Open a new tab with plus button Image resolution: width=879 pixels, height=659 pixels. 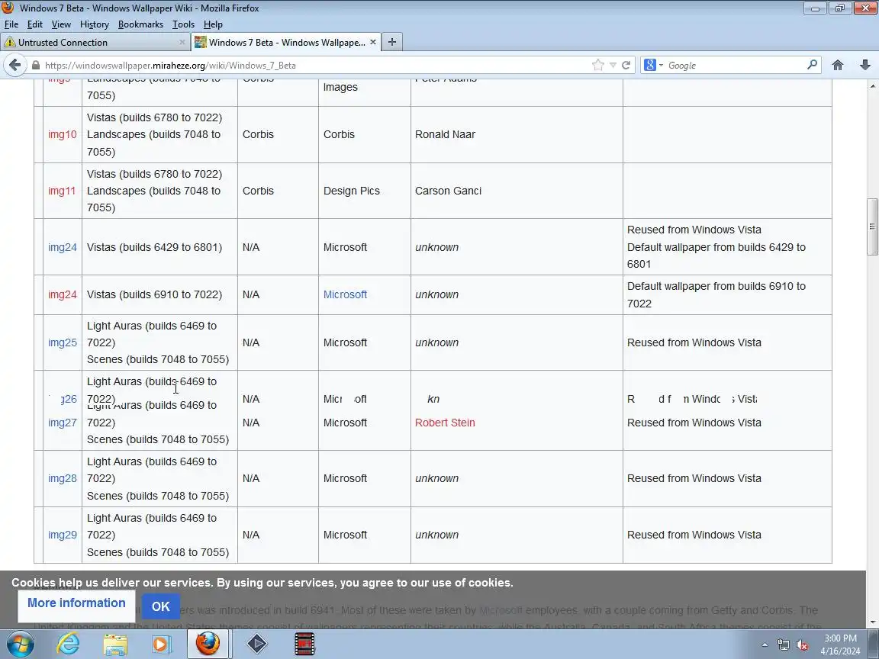pos(392,42)
